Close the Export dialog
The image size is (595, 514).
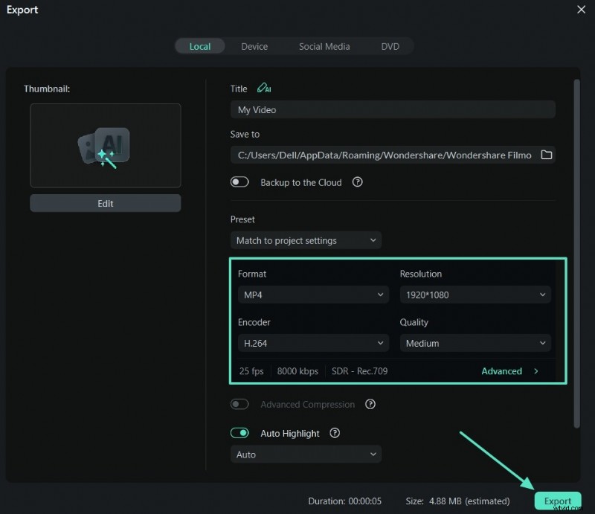(x=581, y=10)
